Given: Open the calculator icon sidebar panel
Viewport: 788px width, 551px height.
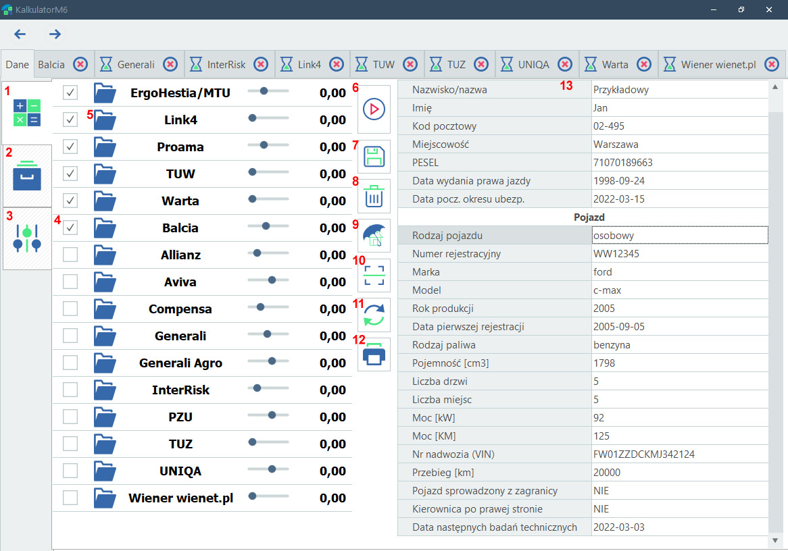Looking at the screenshot, I should 27,113.
